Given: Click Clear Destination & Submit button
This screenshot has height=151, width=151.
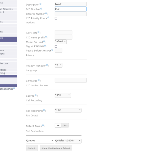Looking at the screenshot, I should tap(56, 148).
